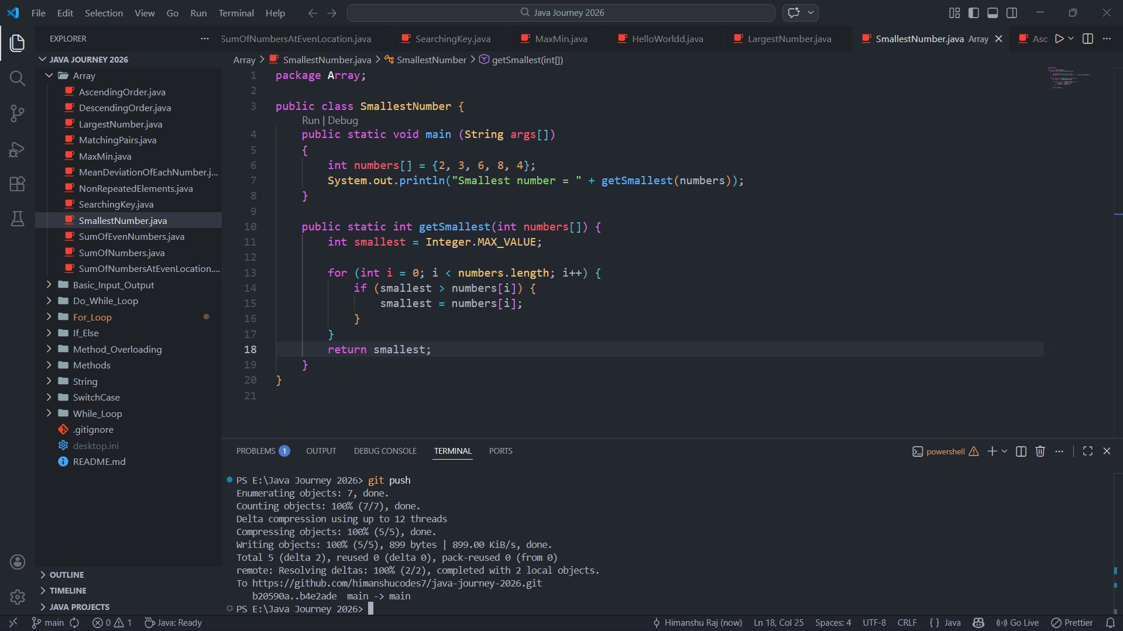Open the Testing flask icon view
The height and width of the screenshot is (631, 1123).
18,219
